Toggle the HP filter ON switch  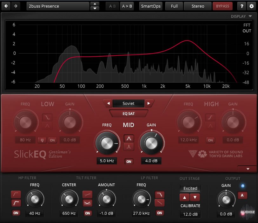(16, 213)
